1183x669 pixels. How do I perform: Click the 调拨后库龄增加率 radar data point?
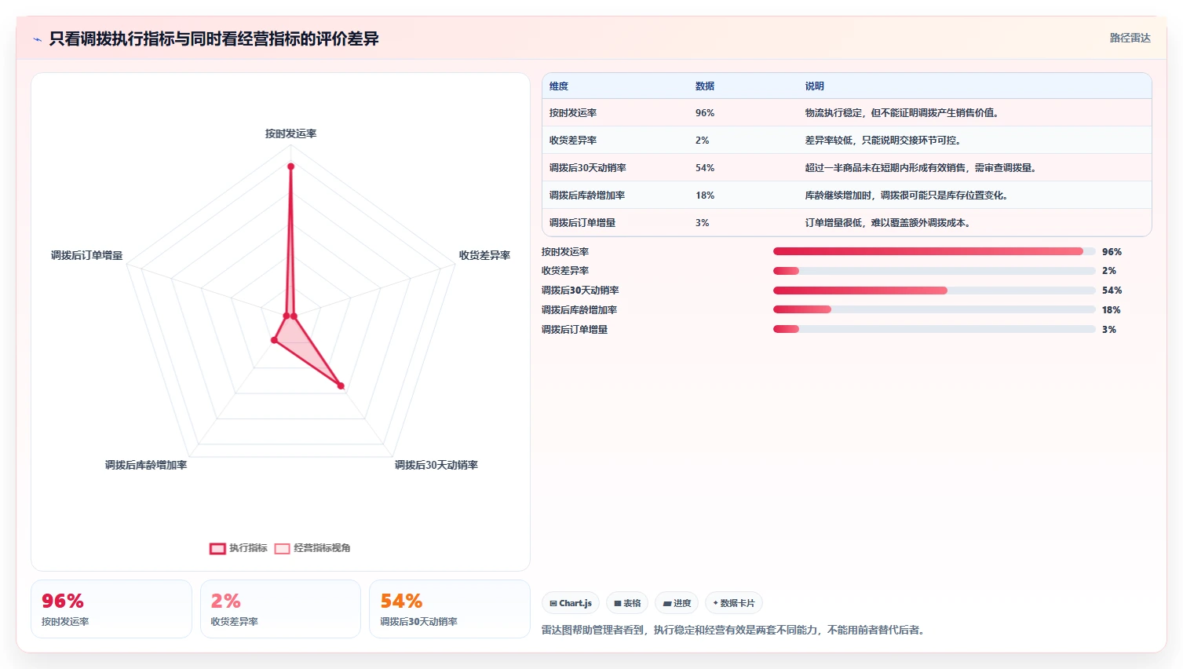[274, 340]
